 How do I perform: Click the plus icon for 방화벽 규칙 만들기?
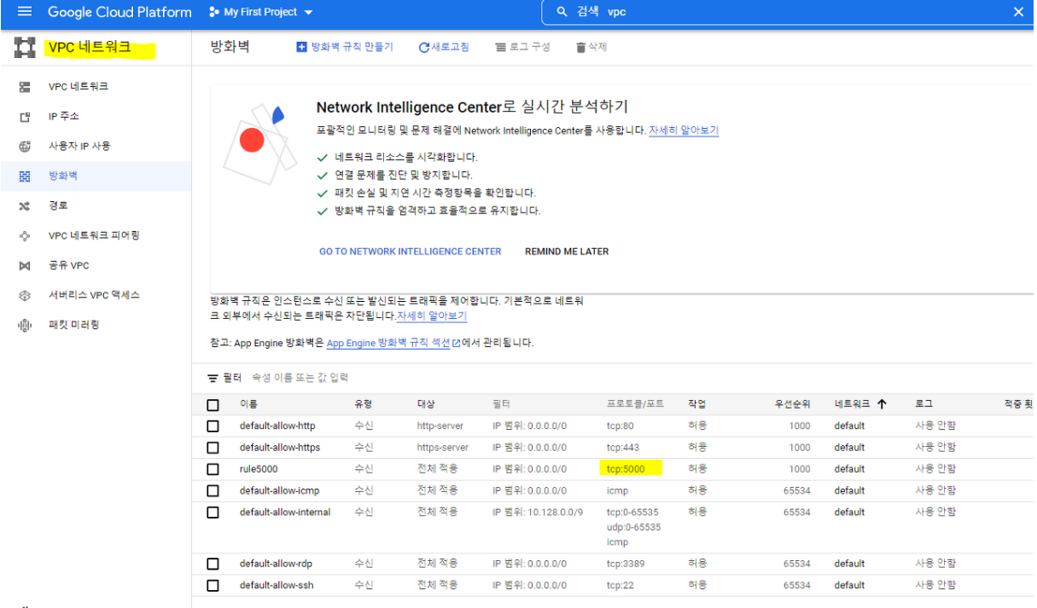click(x=301, y=47)
